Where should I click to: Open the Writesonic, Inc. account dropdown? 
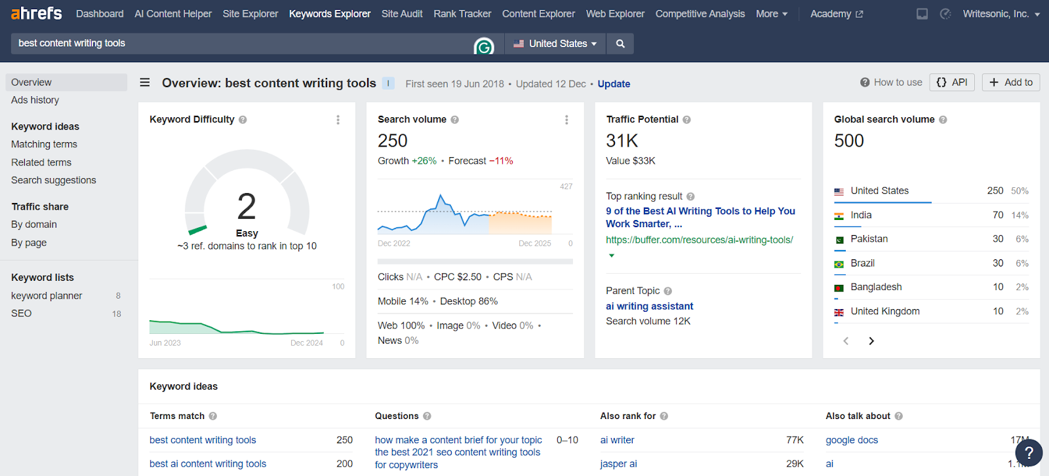1000,14
